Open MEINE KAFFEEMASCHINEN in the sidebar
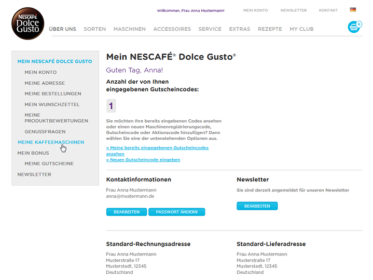 click(x=51, y=142)
